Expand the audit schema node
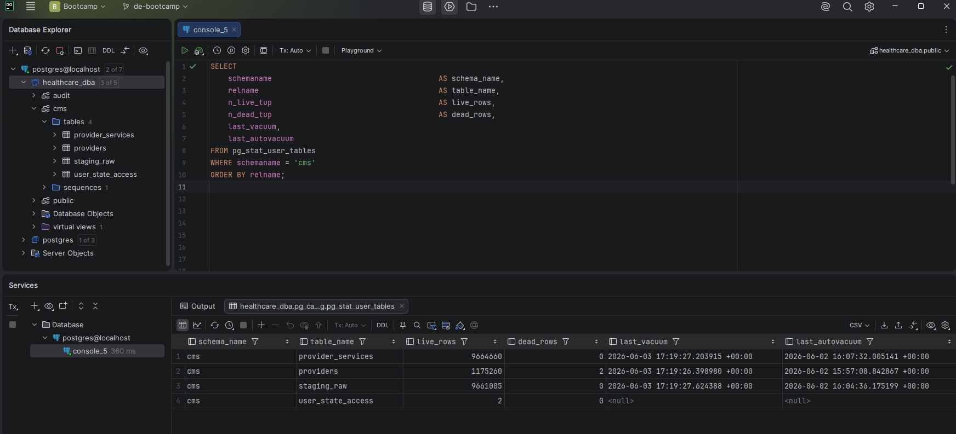The width and height of the screenshot is (956, 434). (x=34, y=95)
